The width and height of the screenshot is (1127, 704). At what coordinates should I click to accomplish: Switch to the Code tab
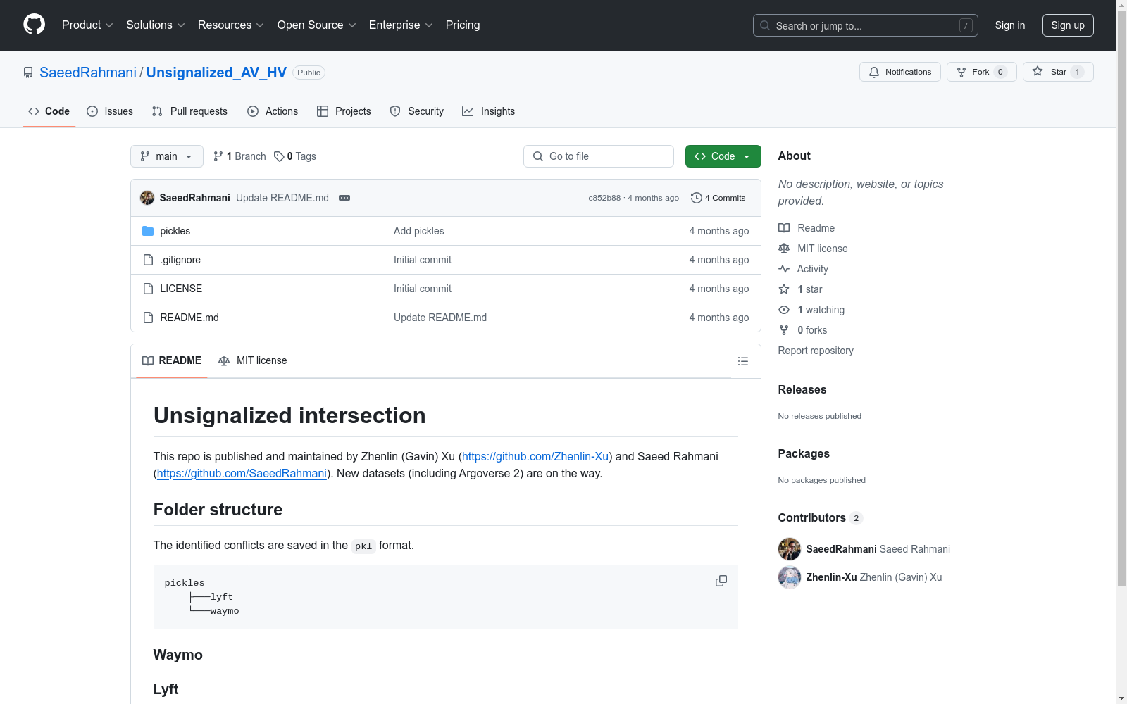49,111
